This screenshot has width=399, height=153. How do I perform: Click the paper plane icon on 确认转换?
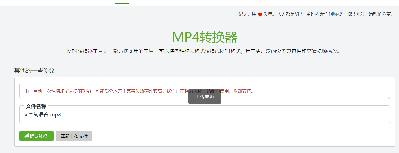point(26,136)
